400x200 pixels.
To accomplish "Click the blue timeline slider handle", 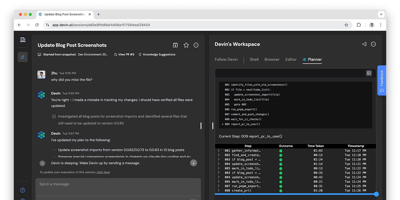I will [x=376, y=194].
